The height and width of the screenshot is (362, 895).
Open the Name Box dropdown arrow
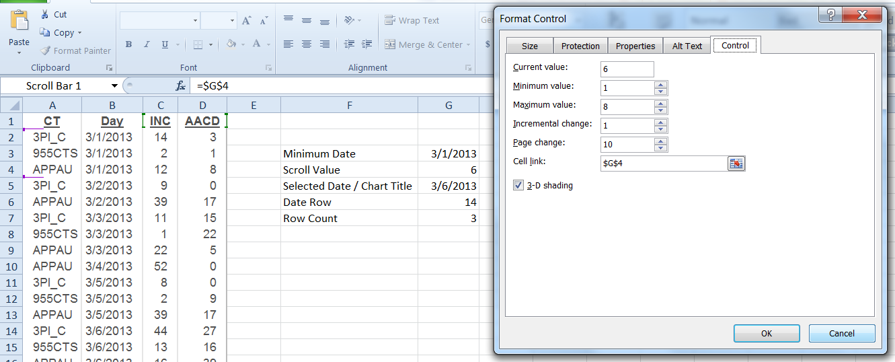[114, 85]
